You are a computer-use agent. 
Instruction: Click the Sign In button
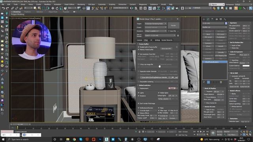pyautogui.click(x=216, y=4)
